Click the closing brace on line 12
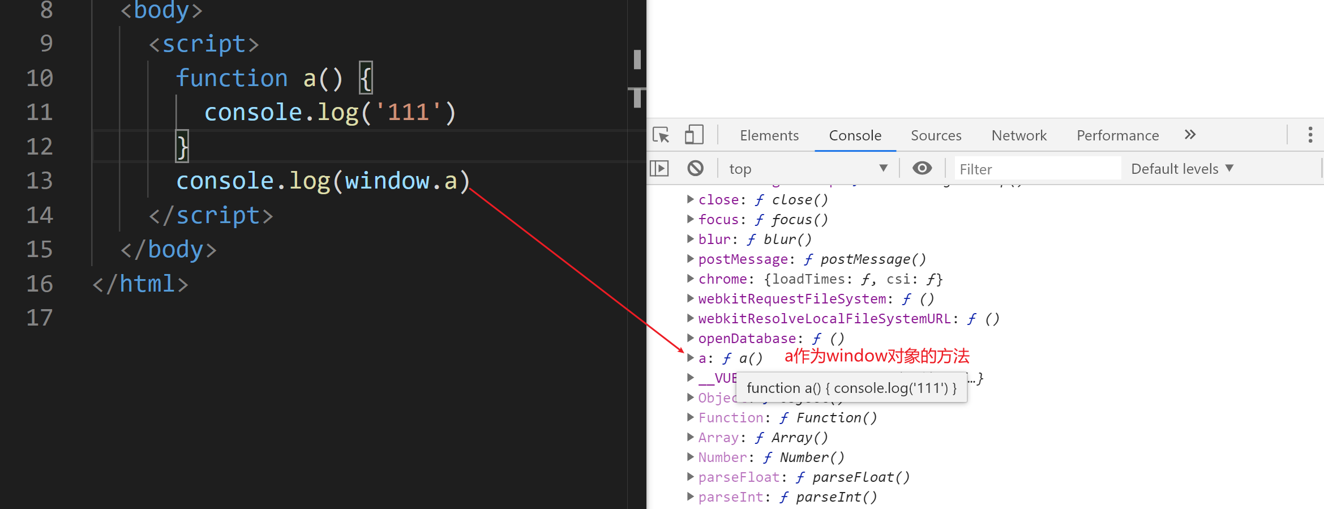 (x=182, y=147)
